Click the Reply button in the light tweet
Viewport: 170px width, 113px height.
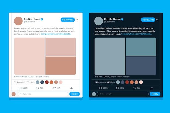(x=75, y=94)
